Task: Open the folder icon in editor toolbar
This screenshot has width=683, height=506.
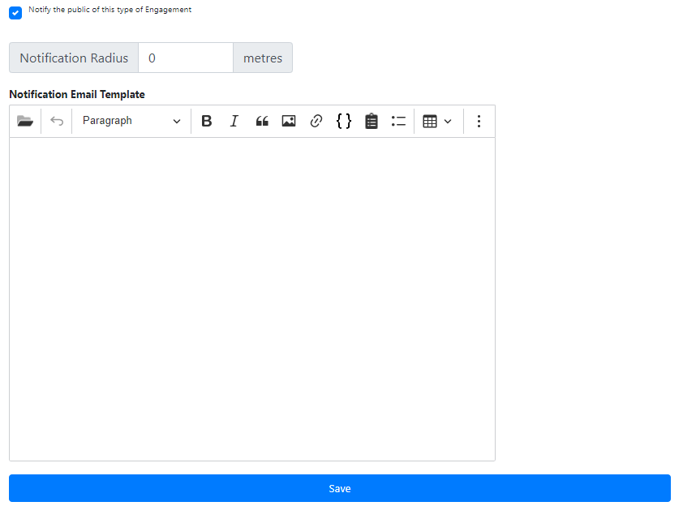Action: [x=25, y=121]
